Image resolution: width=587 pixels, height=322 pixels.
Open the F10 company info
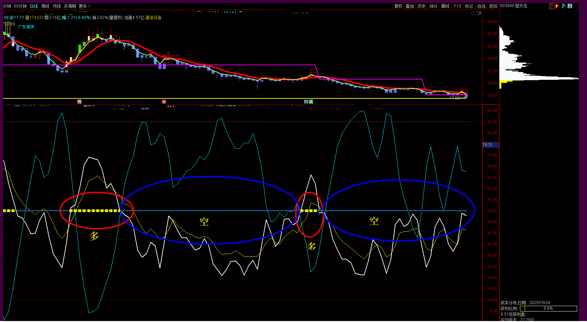[x=457, y=6]
